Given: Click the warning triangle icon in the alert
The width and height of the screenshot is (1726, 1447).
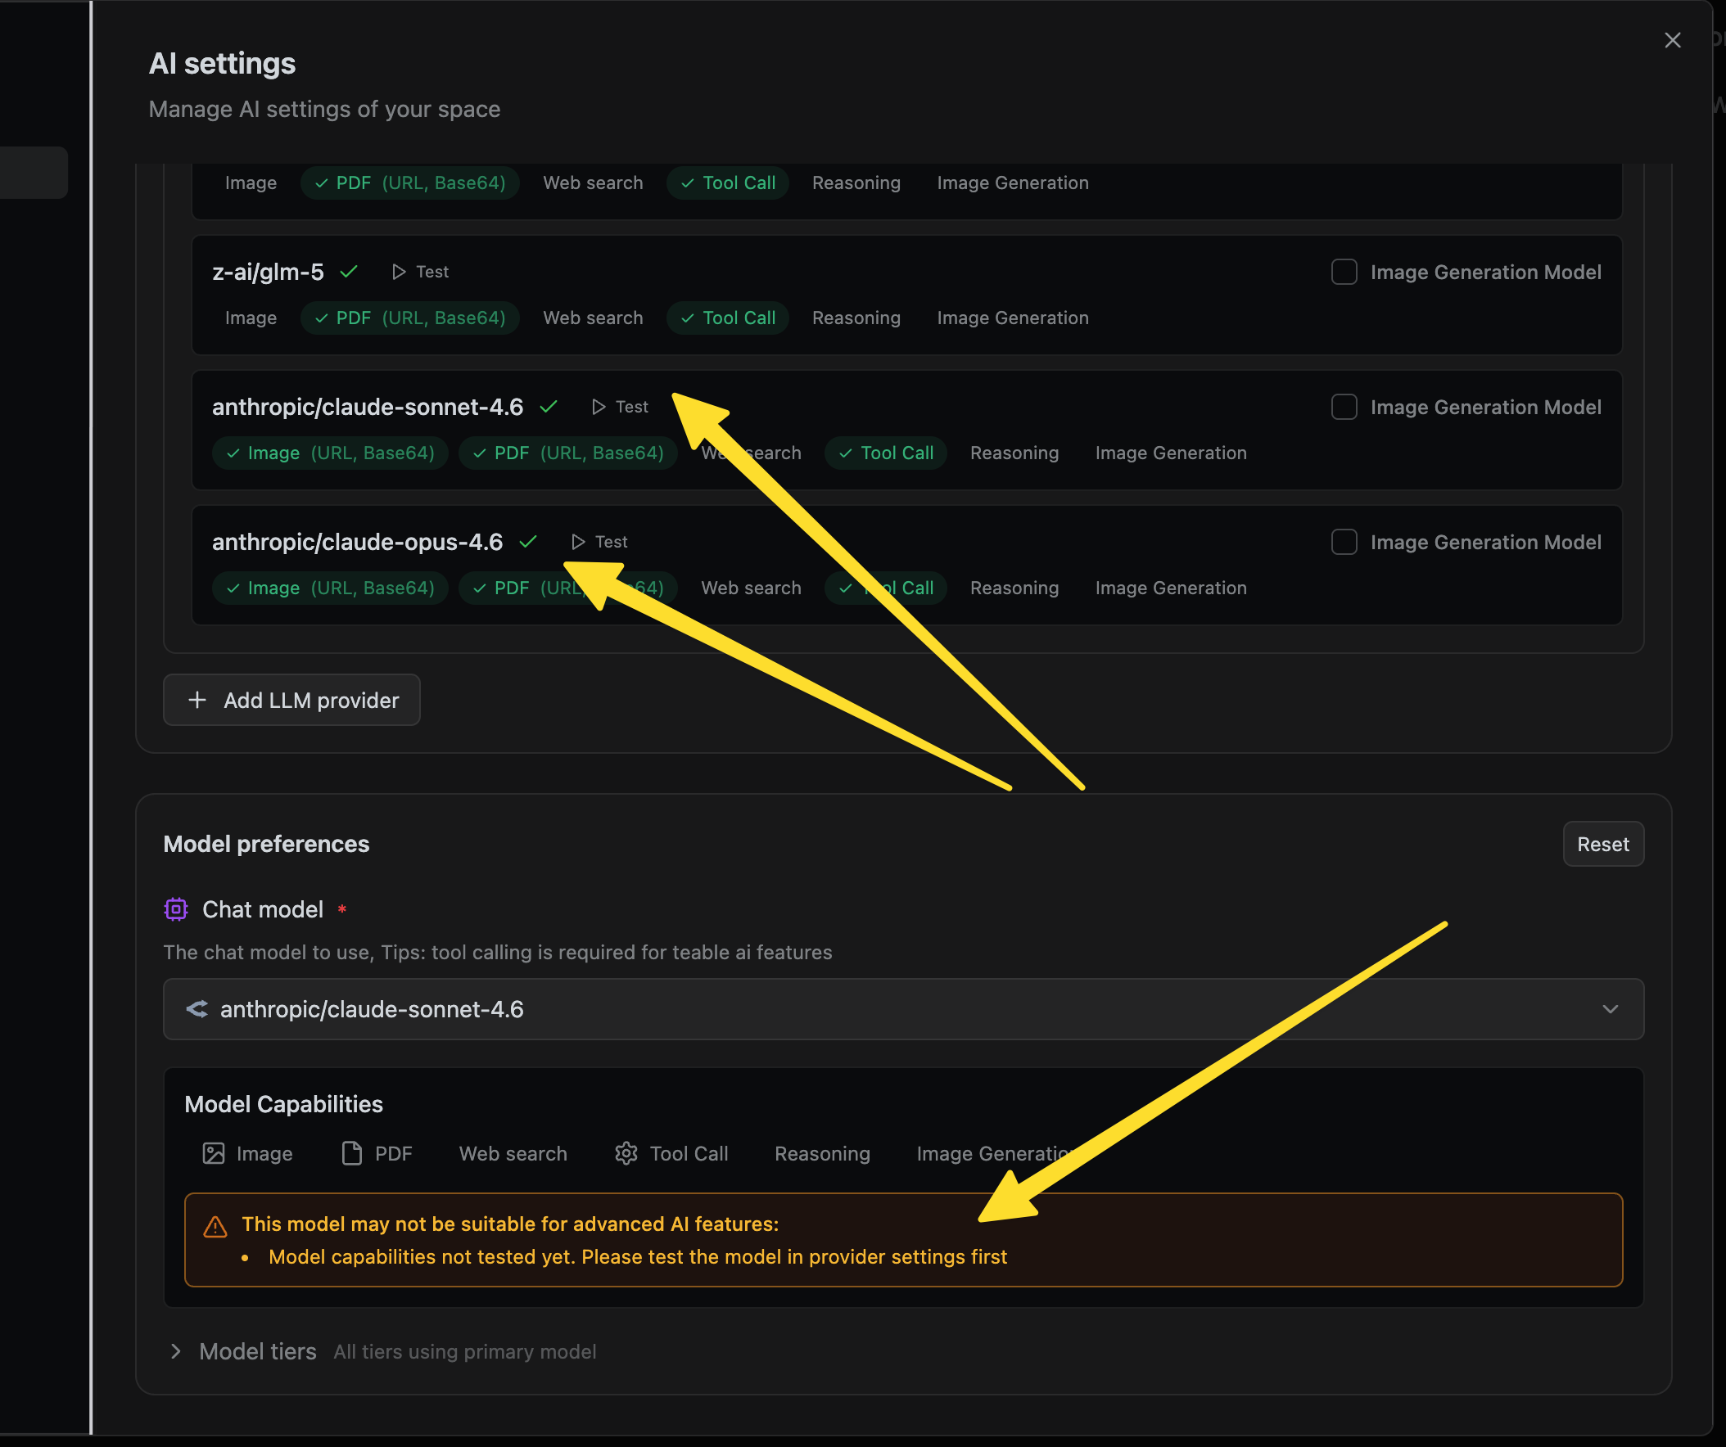Looking at the screenshot, I should 215,1226.
